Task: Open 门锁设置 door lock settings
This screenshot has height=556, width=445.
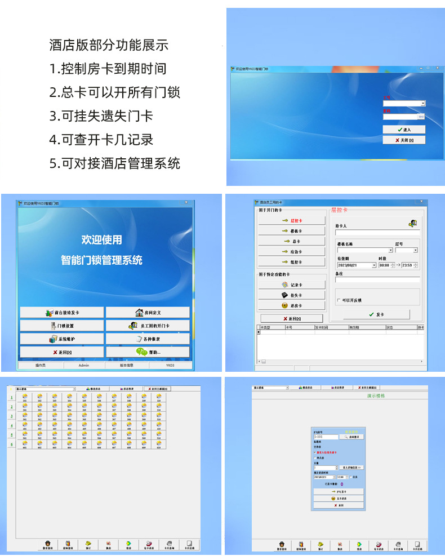Action: pos(62,326)
